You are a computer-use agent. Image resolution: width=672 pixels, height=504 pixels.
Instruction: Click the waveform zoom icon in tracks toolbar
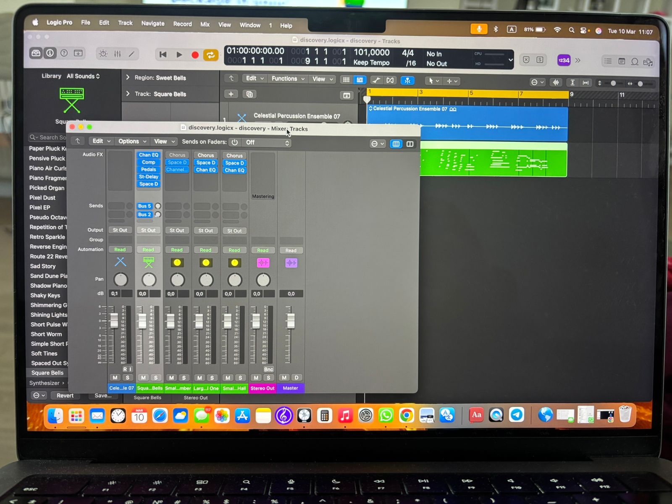[556, 82]
